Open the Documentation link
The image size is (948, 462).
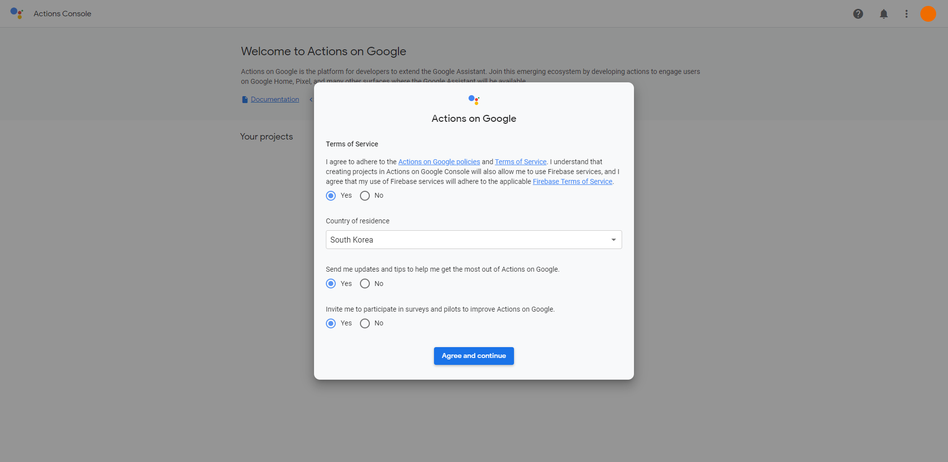pyautogui.click(x=275, y=100)
